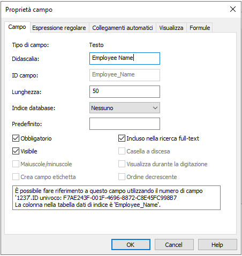Screen dimensions: 242x256
Task: Select the Campo tab
Action: (17, 27)
